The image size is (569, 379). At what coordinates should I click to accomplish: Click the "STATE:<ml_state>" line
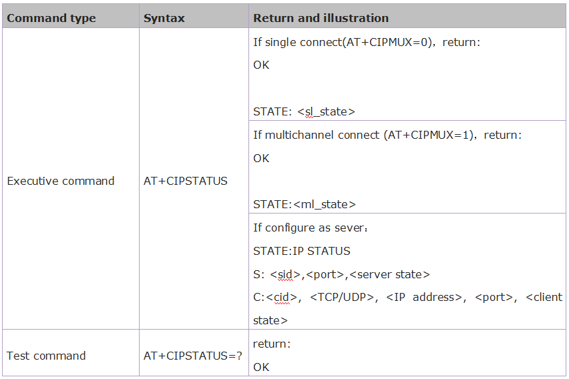(x=304, y=204)
